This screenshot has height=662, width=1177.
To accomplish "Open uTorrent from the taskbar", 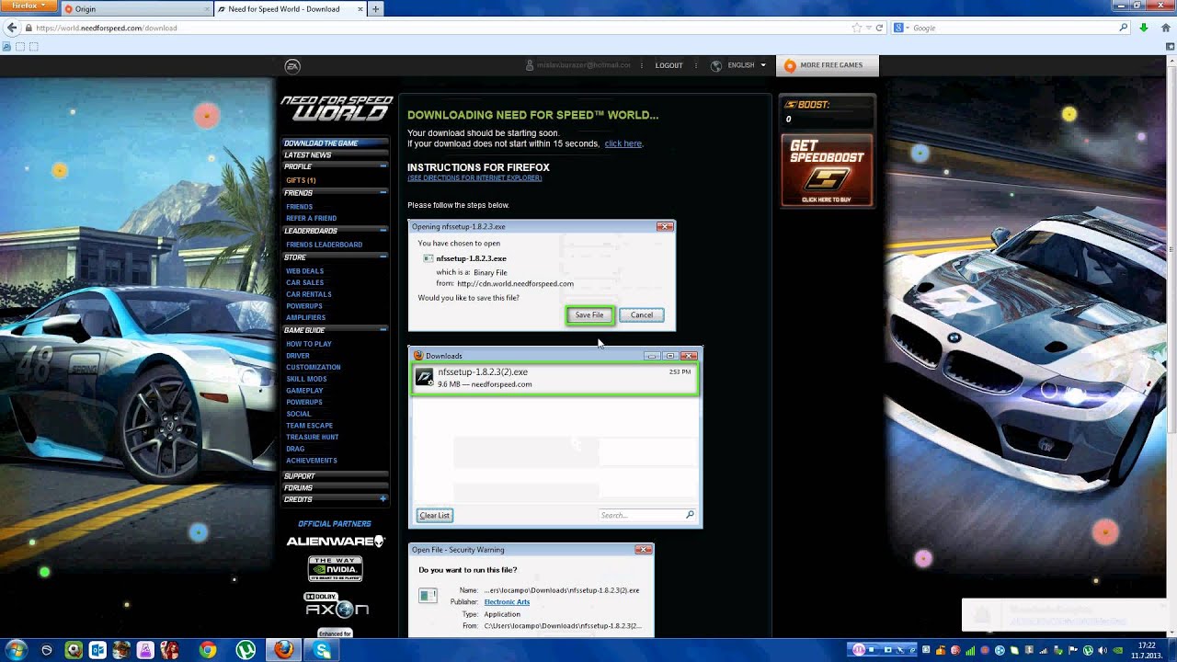I will pyautogui.click(x=246, y=650).
